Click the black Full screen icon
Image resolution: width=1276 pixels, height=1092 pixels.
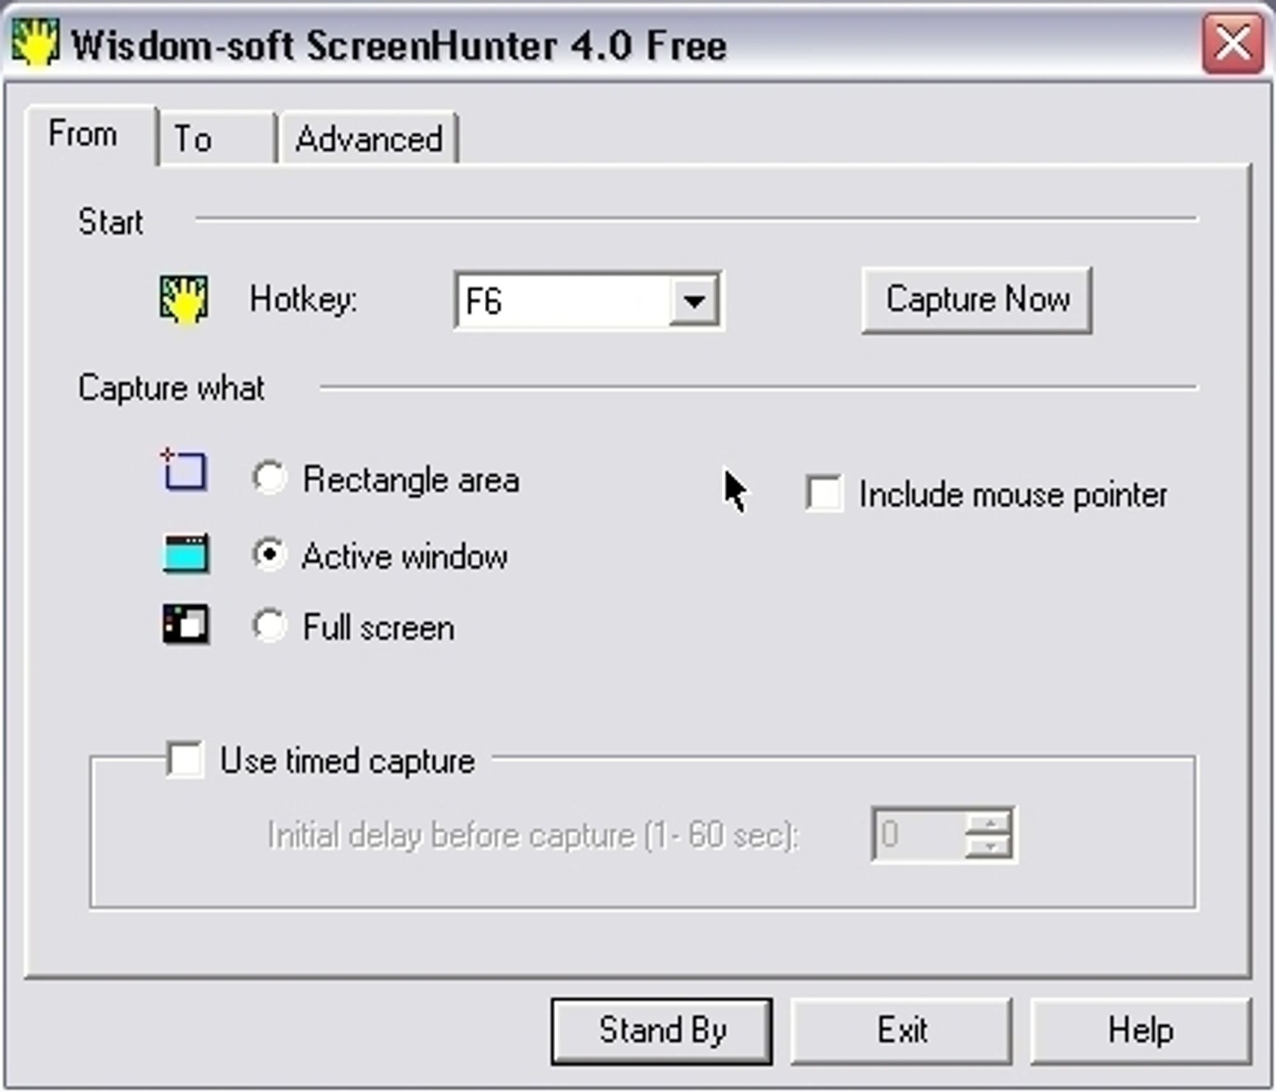tap(185, 624)
